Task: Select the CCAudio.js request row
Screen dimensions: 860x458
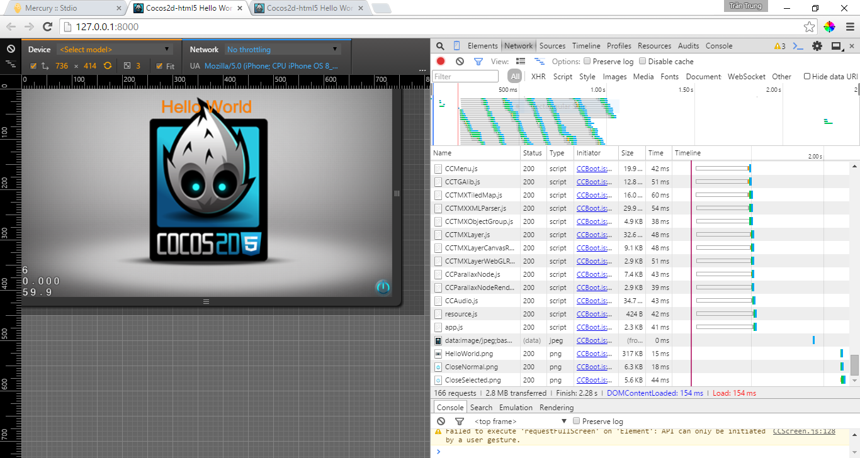Action: point(641,301)
